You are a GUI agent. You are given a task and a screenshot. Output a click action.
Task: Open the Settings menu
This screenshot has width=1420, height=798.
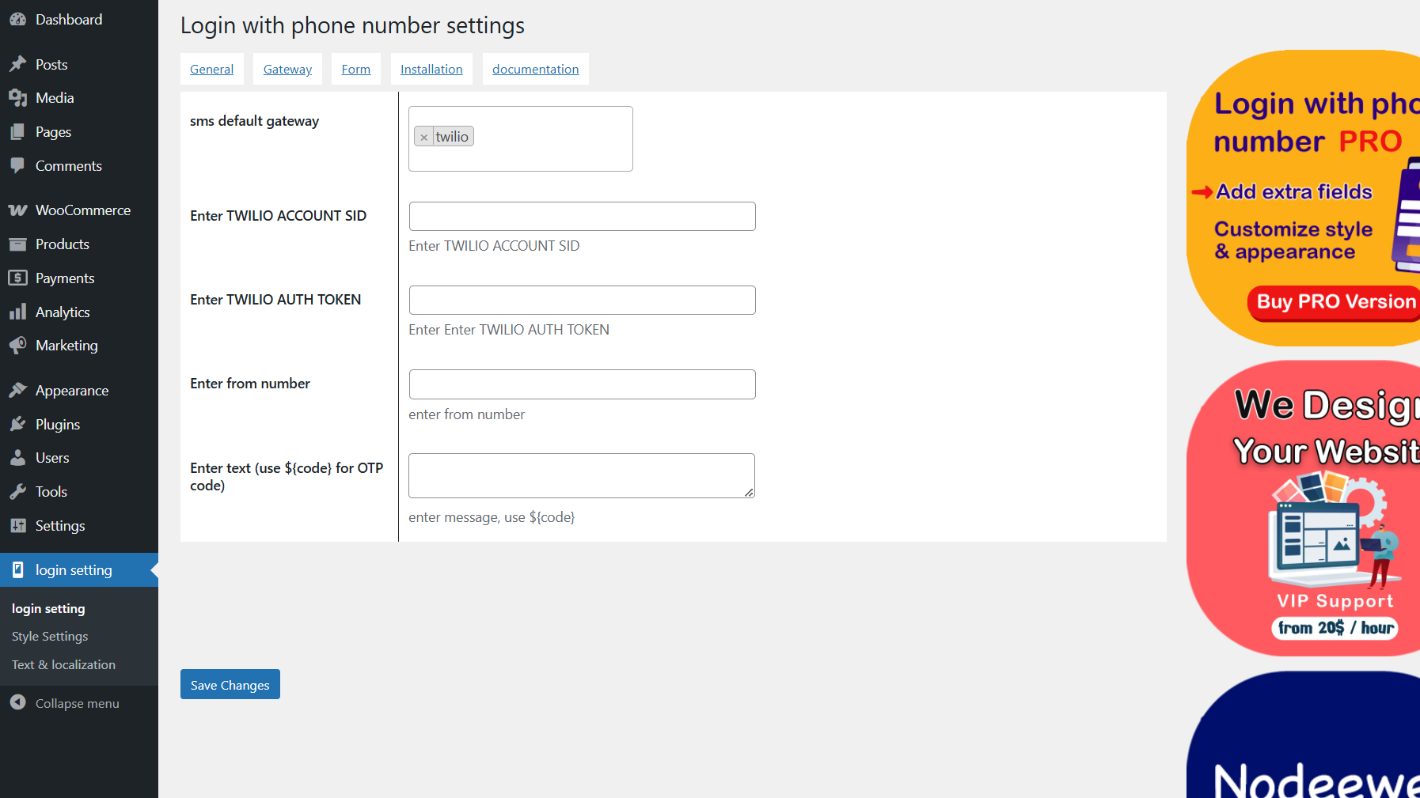tap(79, 526)
